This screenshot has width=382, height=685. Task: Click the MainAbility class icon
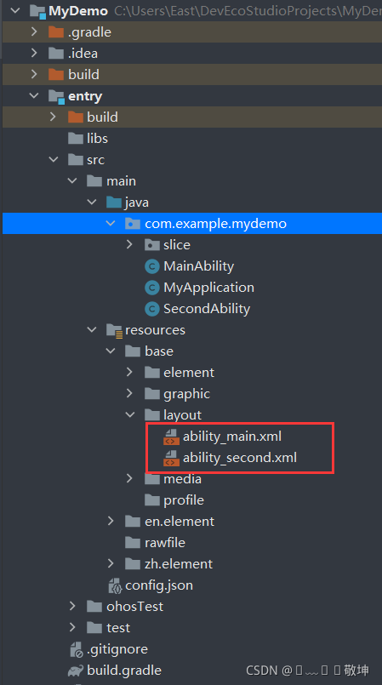point(152,266)
